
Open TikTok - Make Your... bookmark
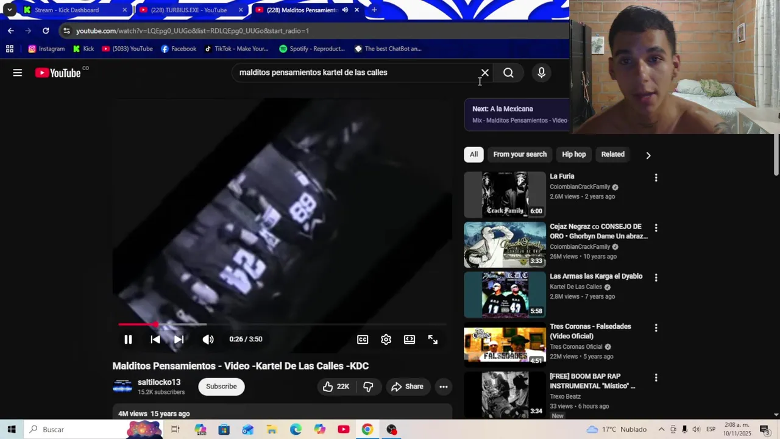click(x=236, y=49)
